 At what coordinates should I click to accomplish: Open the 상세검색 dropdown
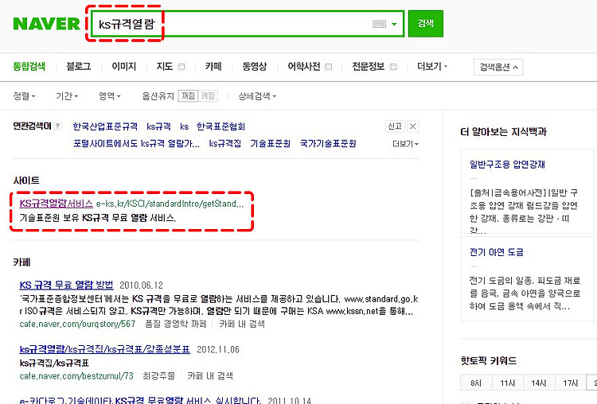(257, 96)
